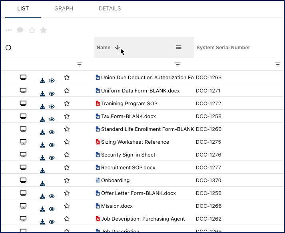
Task: Download the Uniform Data Form-BLANK.docx file
Action: point(42,94)
